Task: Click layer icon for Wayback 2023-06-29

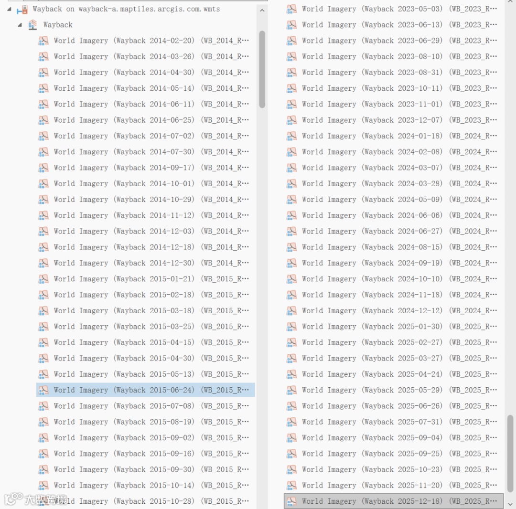Action: (291, 41)
